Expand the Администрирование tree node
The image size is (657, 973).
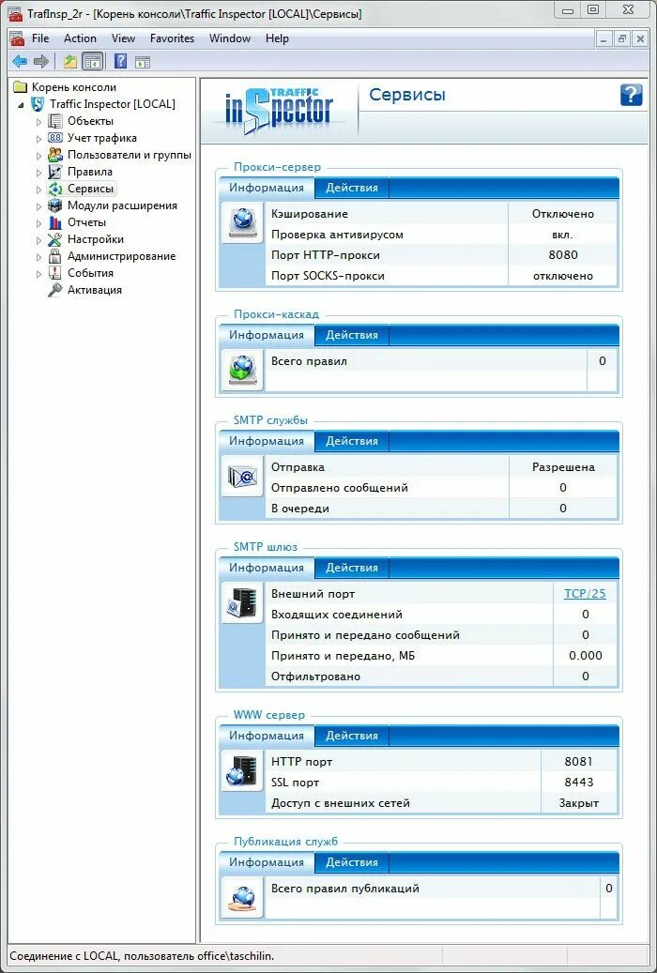pos(38,256)
